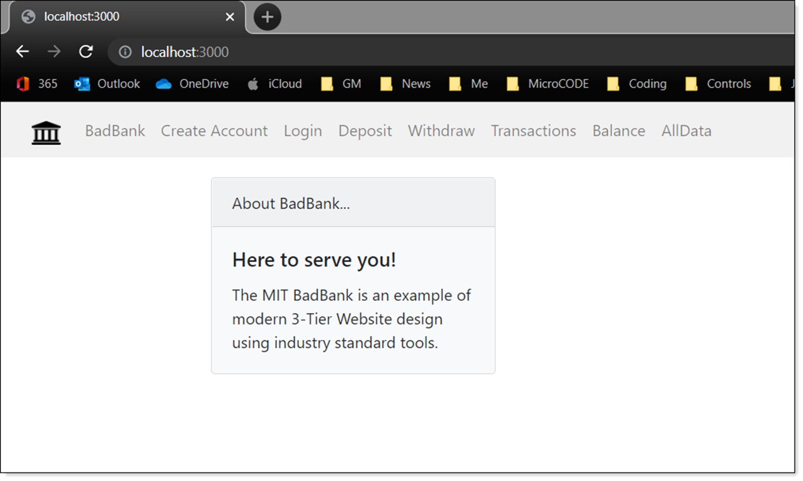803x481 pixels.
Task: Select the localhost:3000 browser tab
Action: pos(126,17)
